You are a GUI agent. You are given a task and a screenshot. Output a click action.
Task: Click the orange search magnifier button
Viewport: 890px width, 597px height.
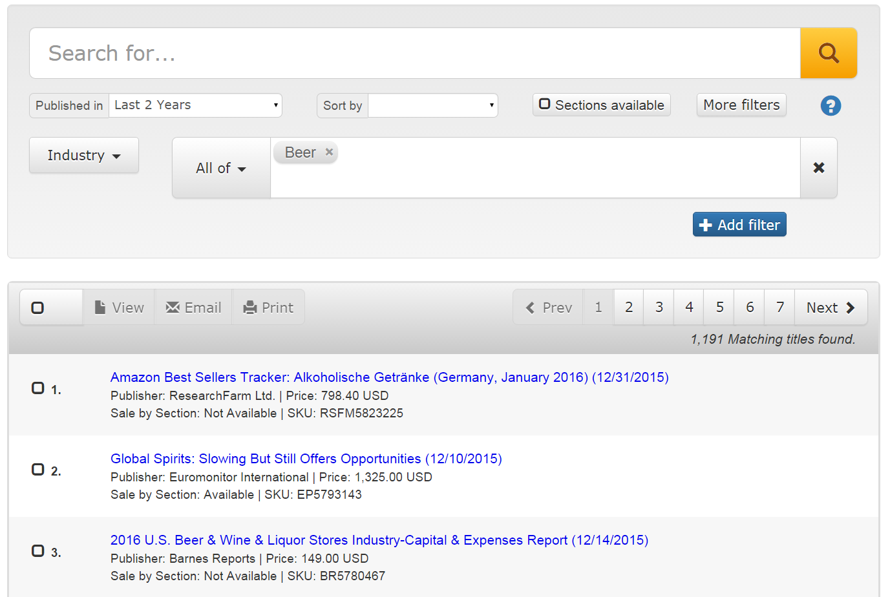pyautogui.click(x=828, y=53)
